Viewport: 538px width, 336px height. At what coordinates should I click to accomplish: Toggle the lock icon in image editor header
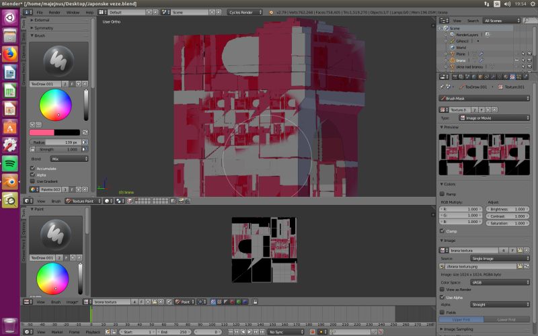255,302
